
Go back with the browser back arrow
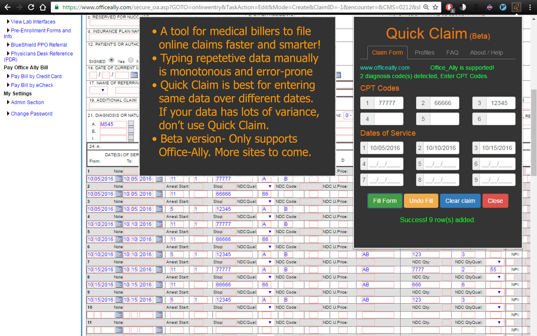7,7
